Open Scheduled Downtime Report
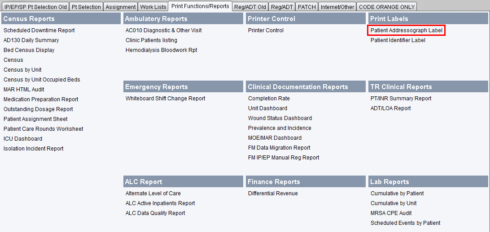 (39, 30)
